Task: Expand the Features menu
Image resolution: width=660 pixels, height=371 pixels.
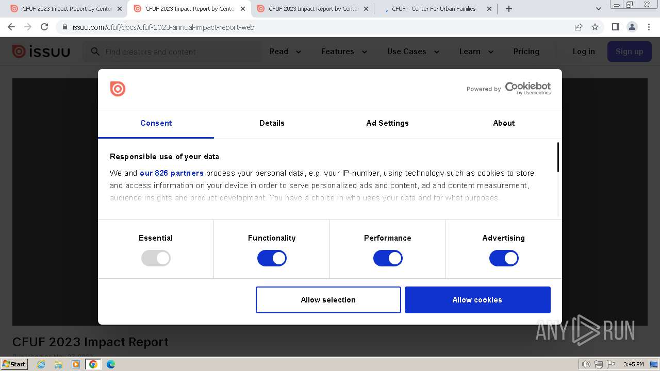Action: tap(344, 52)
